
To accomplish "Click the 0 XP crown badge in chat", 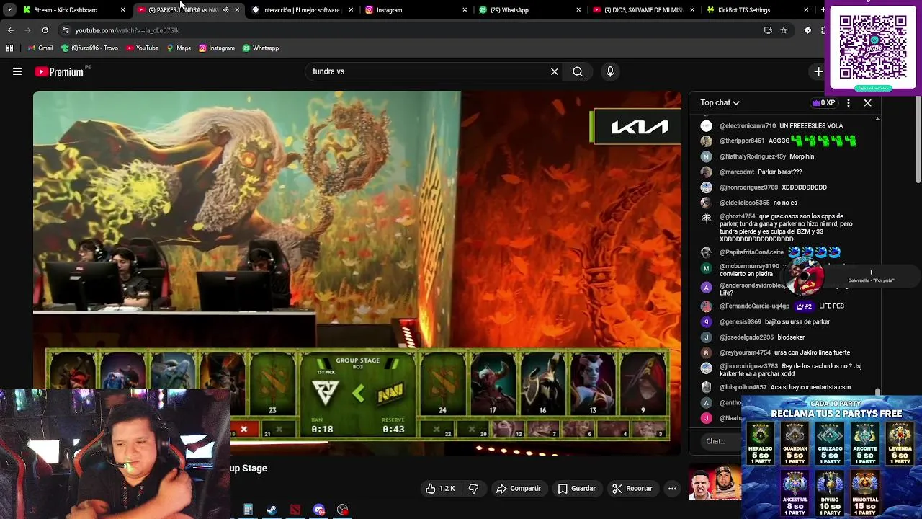I will coord(823,103).
